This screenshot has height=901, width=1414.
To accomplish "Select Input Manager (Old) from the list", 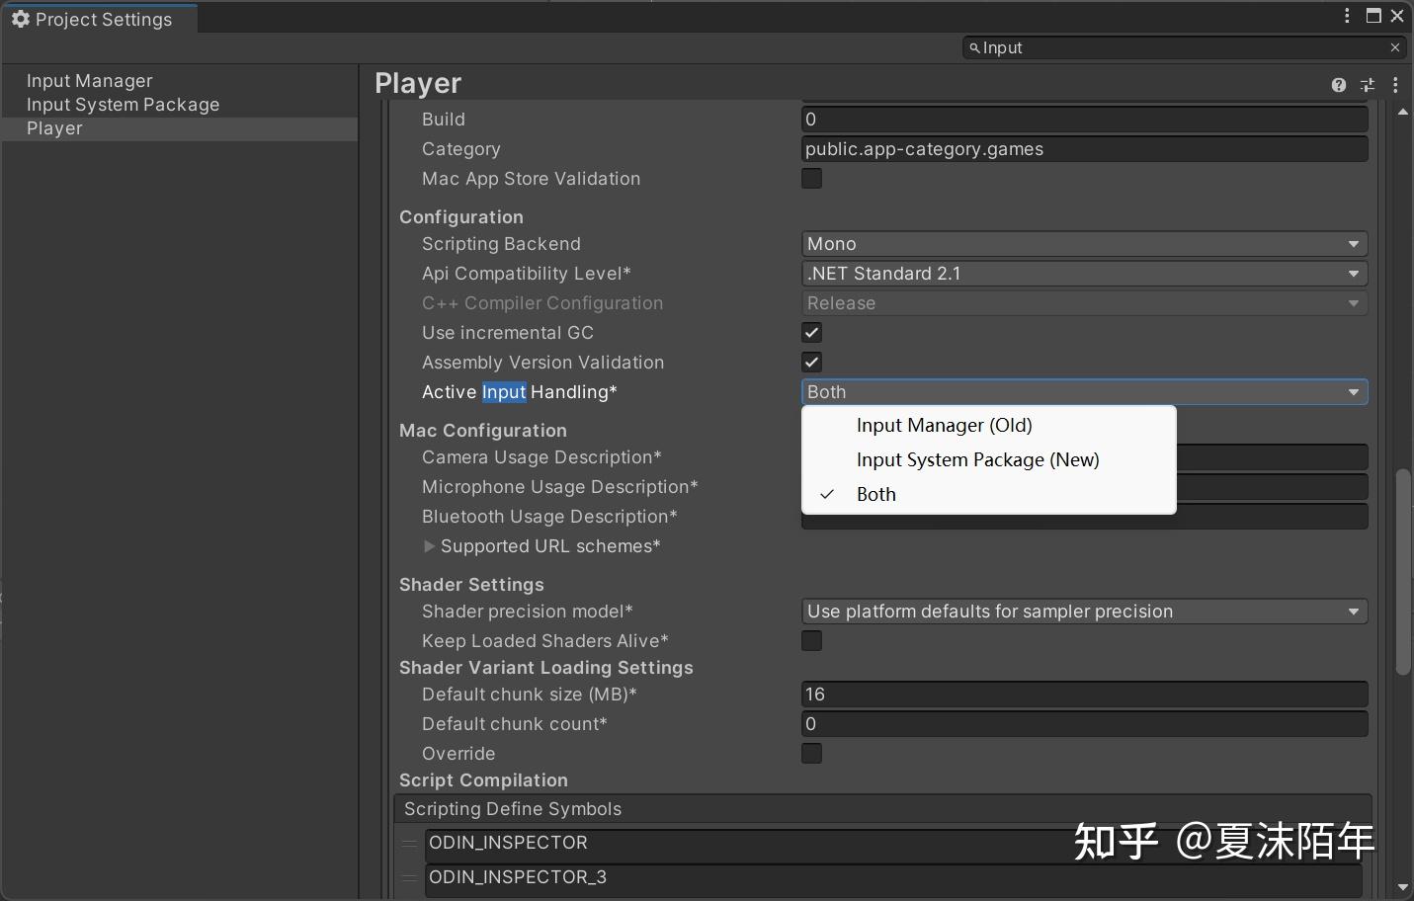I will click(x=944, y=425).
